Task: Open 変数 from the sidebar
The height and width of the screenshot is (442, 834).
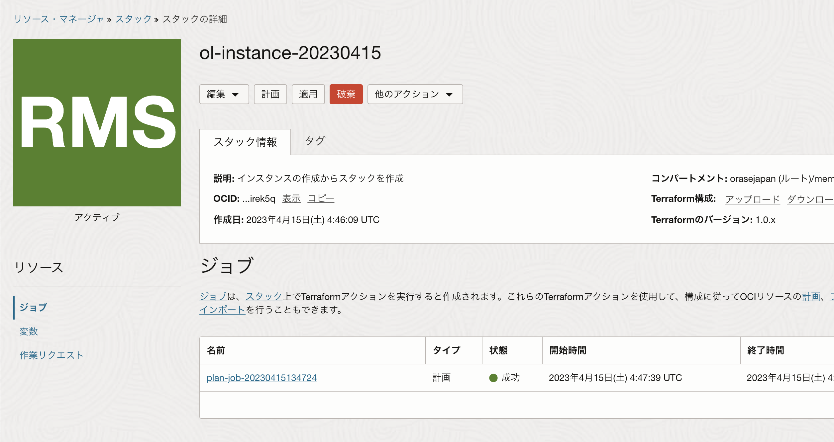Action: tap(28, 331)
